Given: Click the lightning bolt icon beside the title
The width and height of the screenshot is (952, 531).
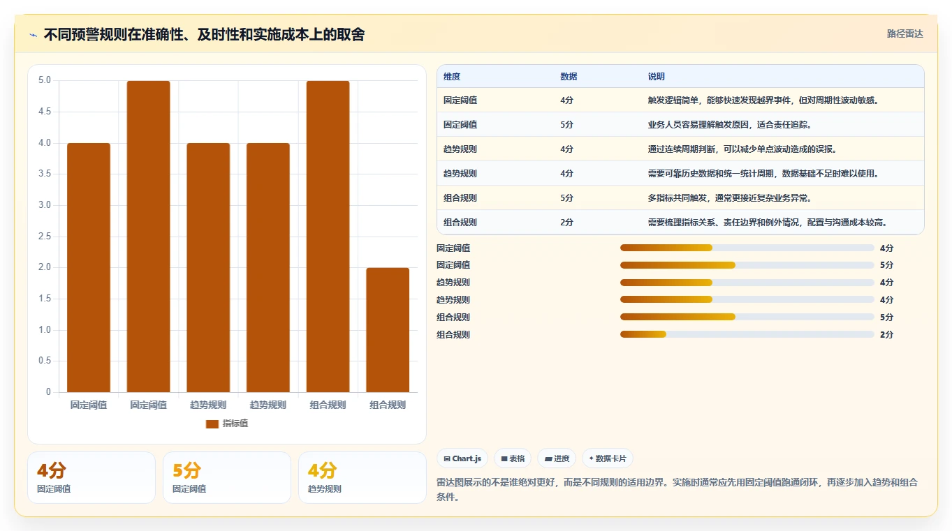Looking at the screenshot, I should pyautogui.click(x=34, y=35).
